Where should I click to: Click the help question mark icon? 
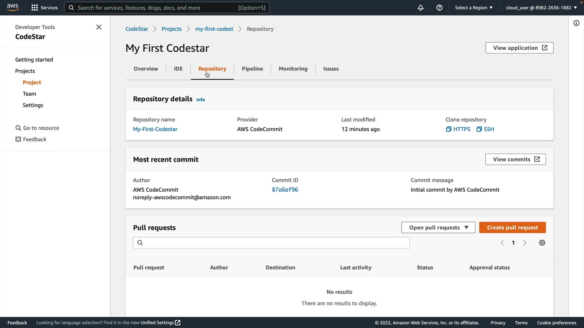(439, 8)
